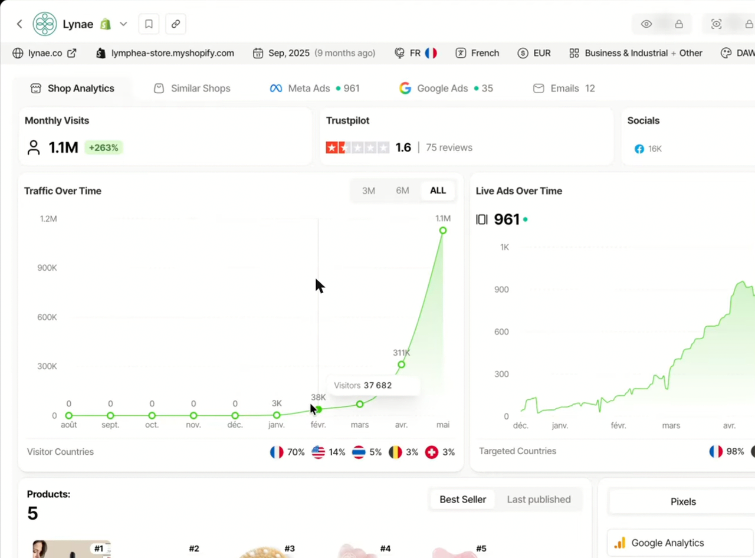The image size is (755, 558).
Task: Click the screenshot capture icon in the header
Action: click(716, 24)
